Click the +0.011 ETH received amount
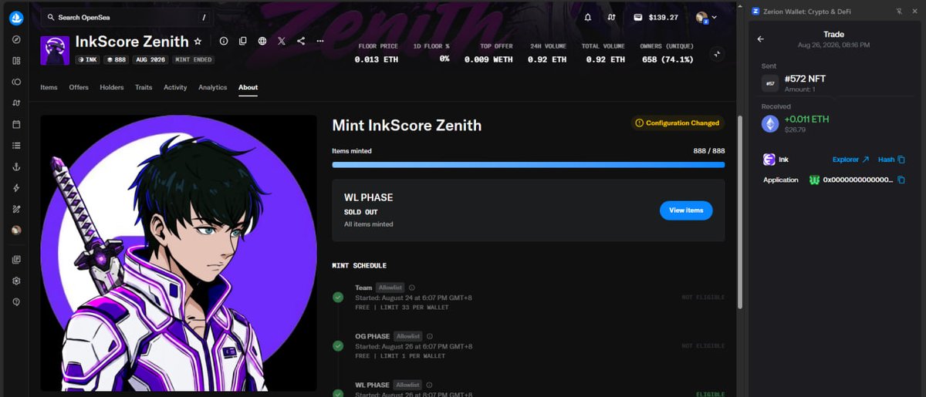Image resolution: width=926 pixels, height=397 pixels. click(806, 119)
